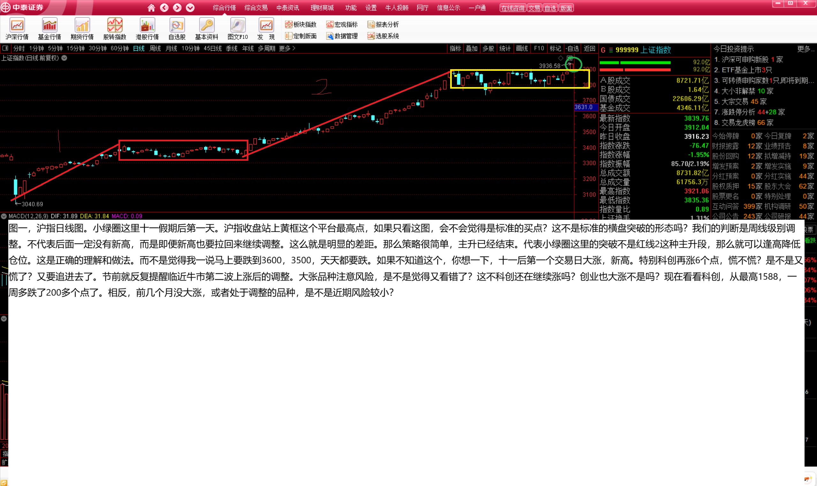The width and height of the screenshot is (817, 486).
Task: Toggle the left side panel button
Action: click(x=5, y=48)
